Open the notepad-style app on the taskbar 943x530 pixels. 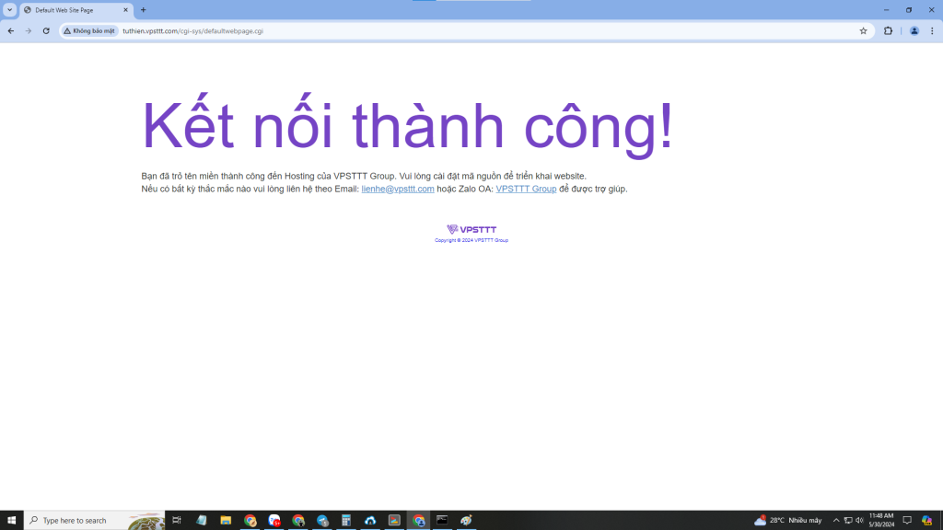click(x=202, y=521)
